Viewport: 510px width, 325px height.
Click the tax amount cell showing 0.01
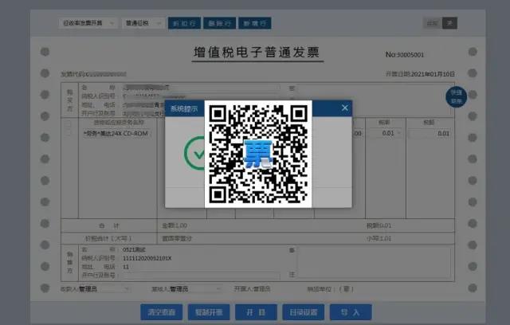(x=429, y=134)
